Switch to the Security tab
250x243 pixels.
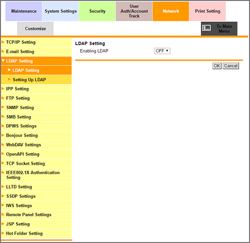tap(97, 11)
